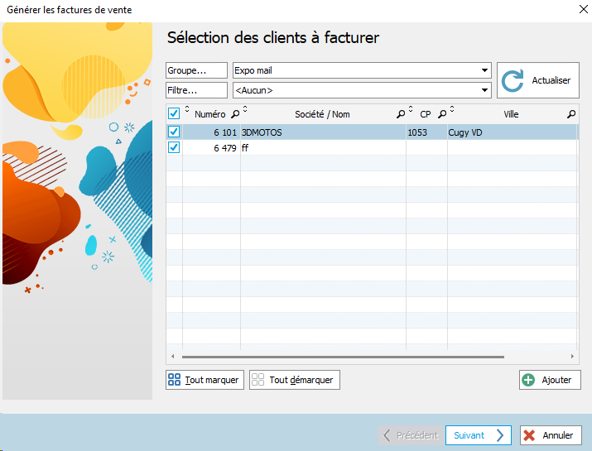Toggle the header select-all checkbox
Screen dimensions: 592x451
click(x=174, y=113)
